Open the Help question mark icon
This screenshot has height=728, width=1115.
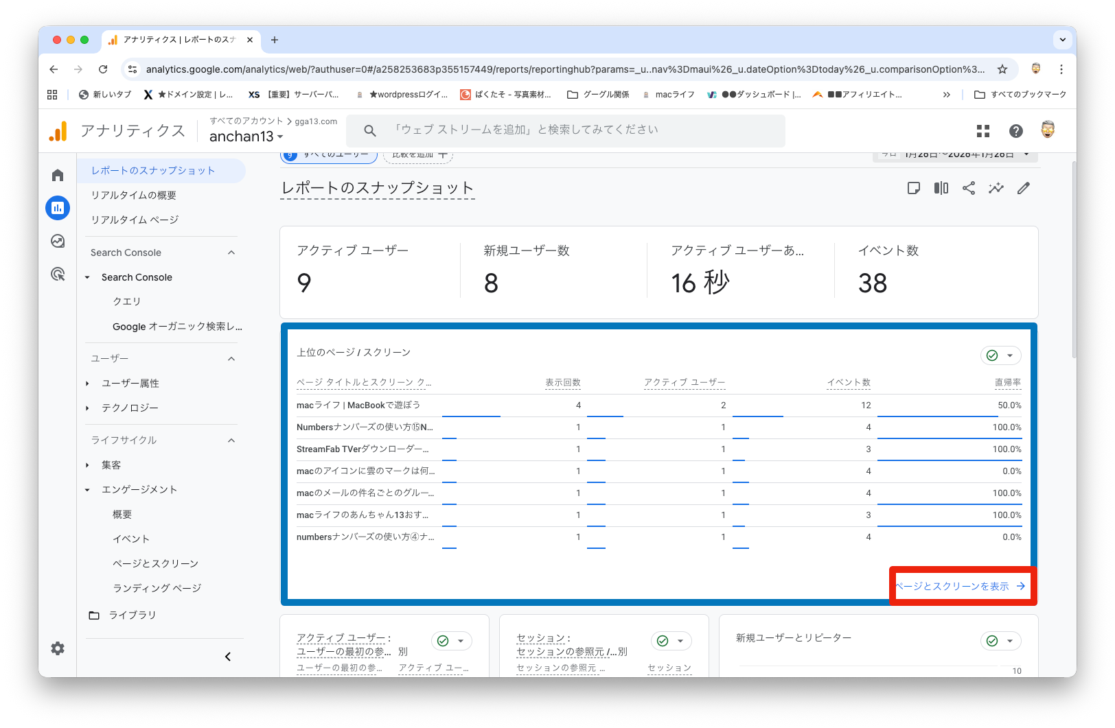(x=1016, y=131)
